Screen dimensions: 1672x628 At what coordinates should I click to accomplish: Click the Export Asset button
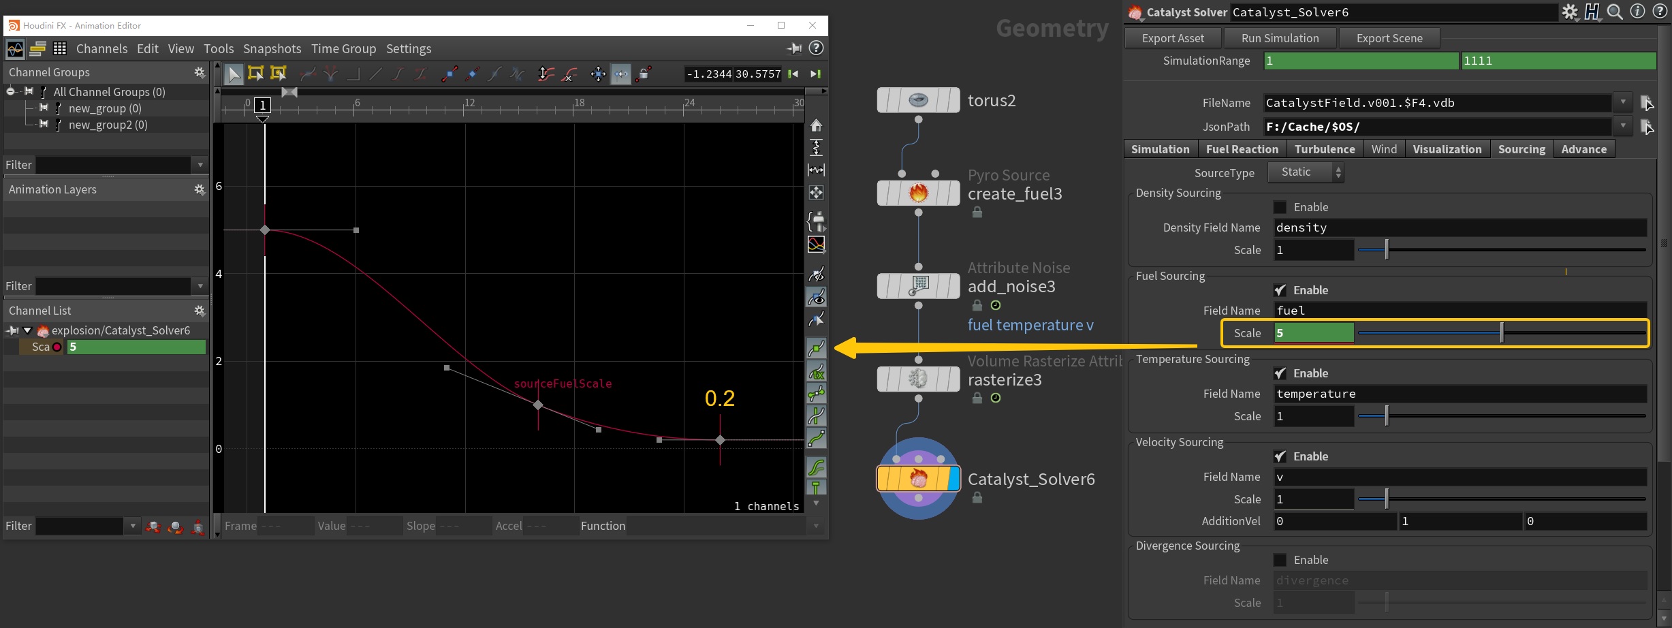tap(1173, 38)
